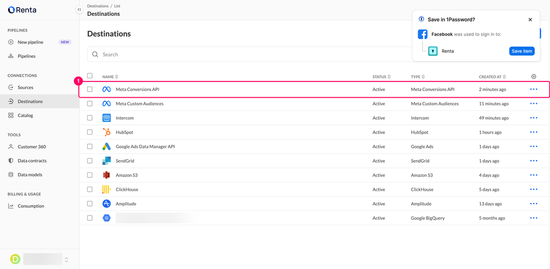Click the Amazon S3 logo icon

click(106, 175)
